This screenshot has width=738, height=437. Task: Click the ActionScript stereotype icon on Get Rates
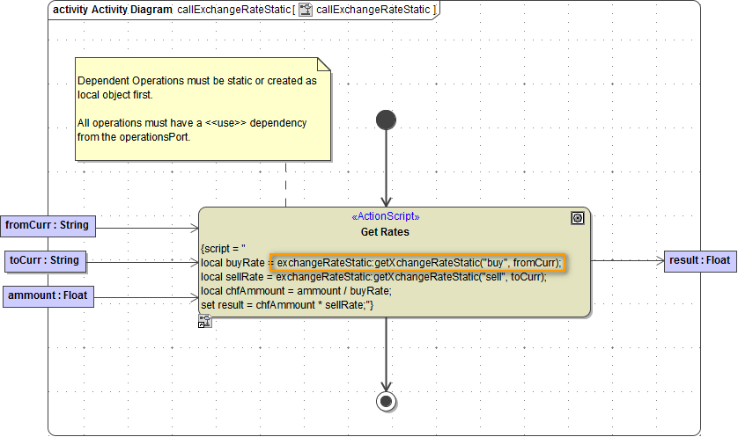coord(578,218)
